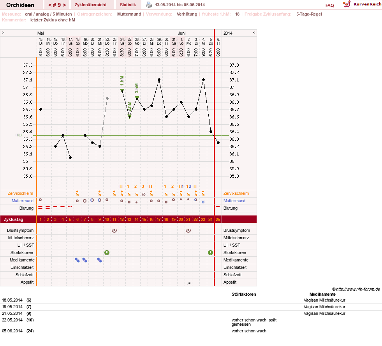The width and height of the screenshot is (382, 346).
Task: Click the 'letzter Zyklus ohne hM' comment
Action: (53, 20)
